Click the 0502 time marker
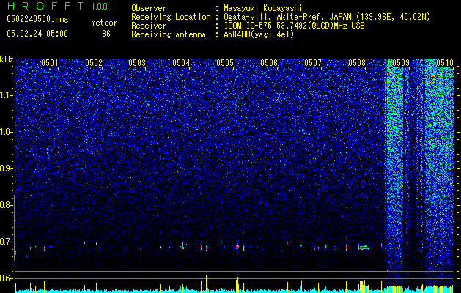461x293 pixels. [x=94, y=63]
